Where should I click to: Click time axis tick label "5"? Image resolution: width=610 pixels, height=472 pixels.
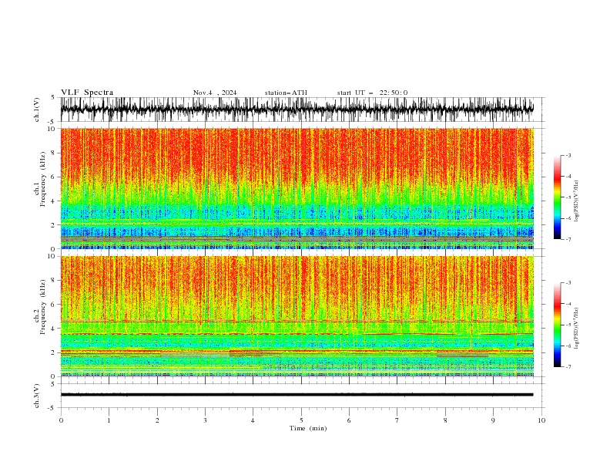coord(301,420)
